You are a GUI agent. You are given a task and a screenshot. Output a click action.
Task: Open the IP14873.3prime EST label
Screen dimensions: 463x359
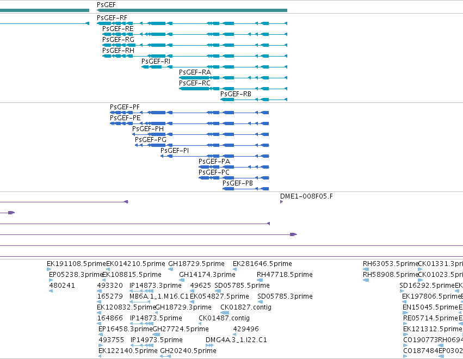[x=155, y=286]
